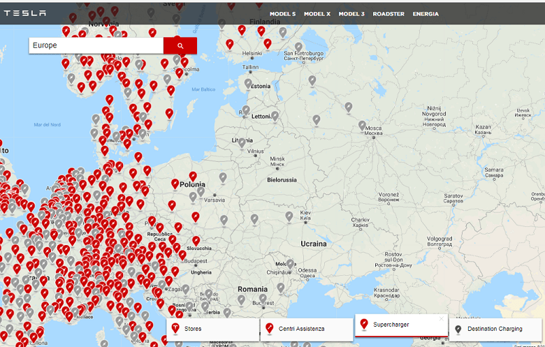This screenshot has height=347, width=545.
Task: Click the red Supercharger pin east of Helsinki
Action: pyautogui.click(x=268, y=44)
